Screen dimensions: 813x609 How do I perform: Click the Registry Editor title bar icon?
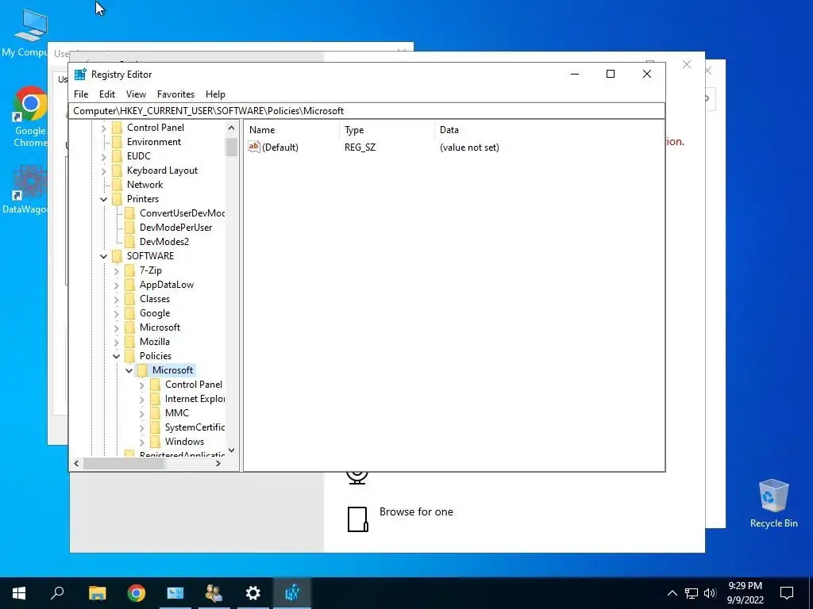point(80,74)
